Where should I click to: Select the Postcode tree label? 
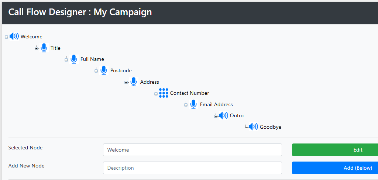(x=121, y=70)
